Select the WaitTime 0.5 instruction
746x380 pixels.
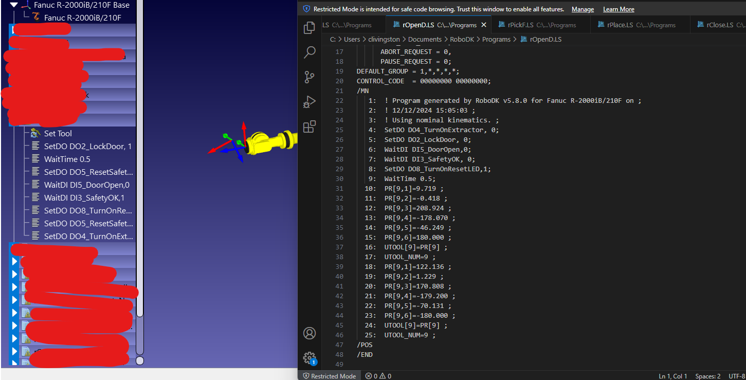click(x=67, y=159)
